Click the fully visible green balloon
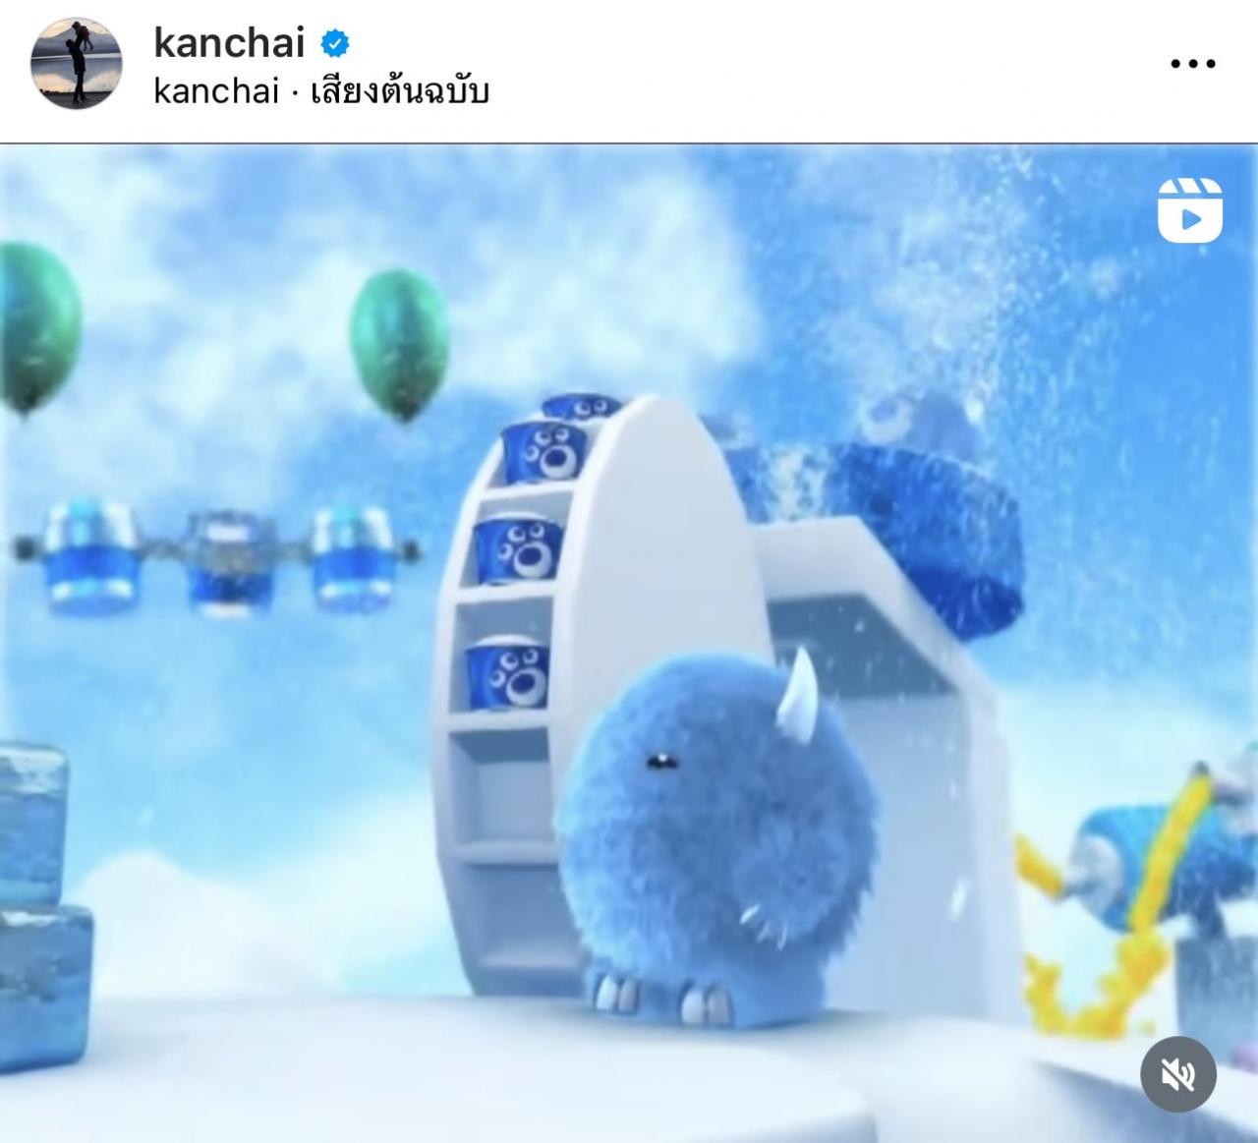The width and height of the screenshot is (1258, 1143). click(x=399, y=343)
